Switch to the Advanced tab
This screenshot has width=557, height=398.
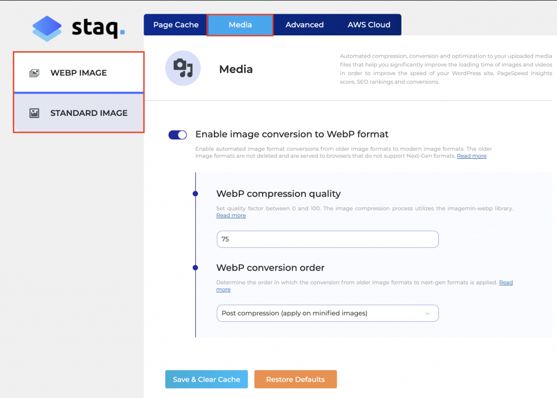pos(304,24)
